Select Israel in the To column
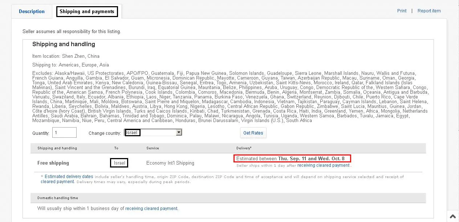 pyautogui.click(x=119, y=163)
